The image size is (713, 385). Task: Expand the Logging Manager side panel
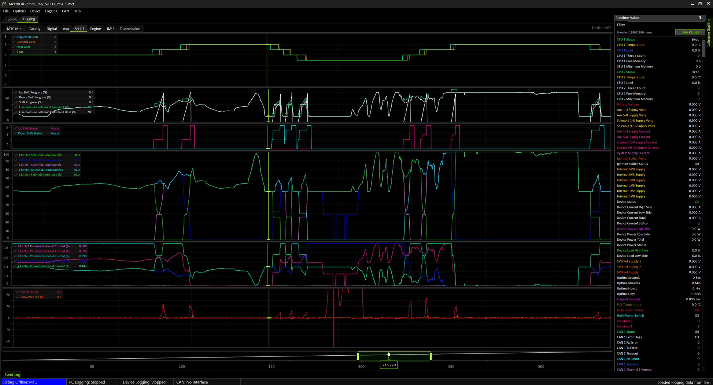pos(709,32)
